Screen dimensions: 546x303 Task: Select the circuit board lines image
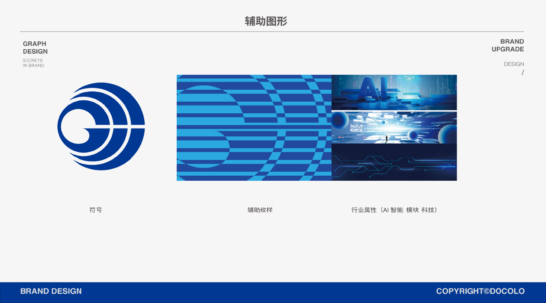[x=394, y=163]
